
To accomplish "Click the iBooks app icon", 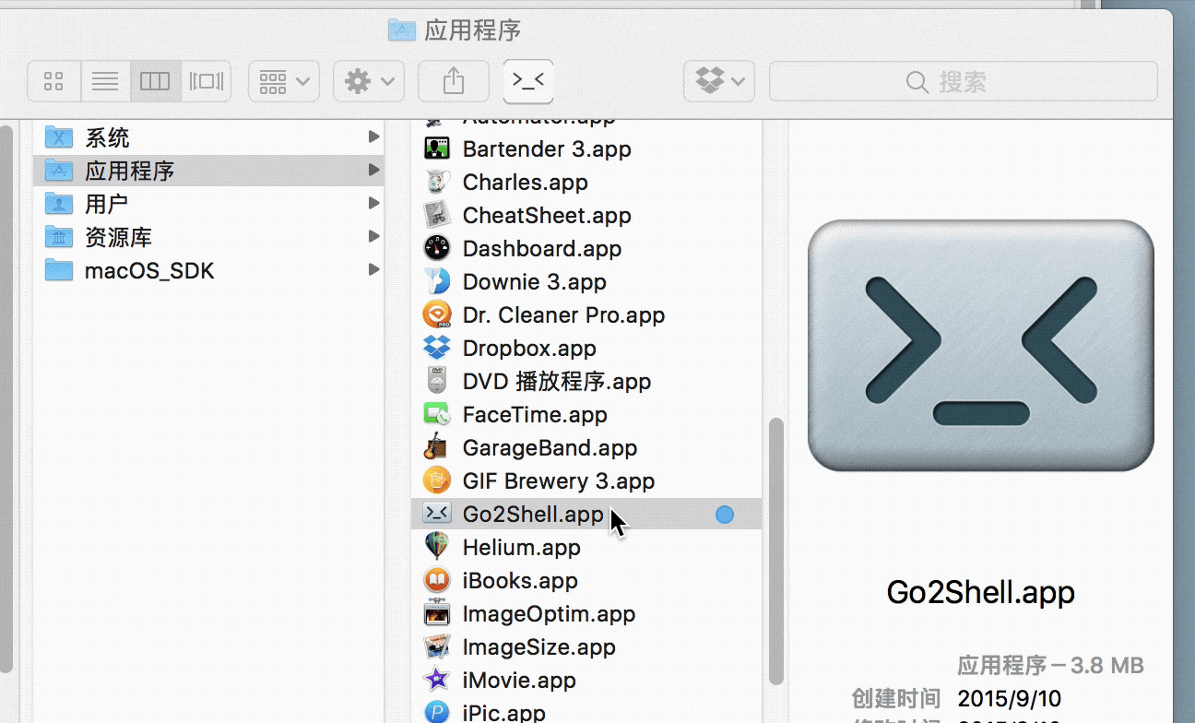I will [436, 580].
